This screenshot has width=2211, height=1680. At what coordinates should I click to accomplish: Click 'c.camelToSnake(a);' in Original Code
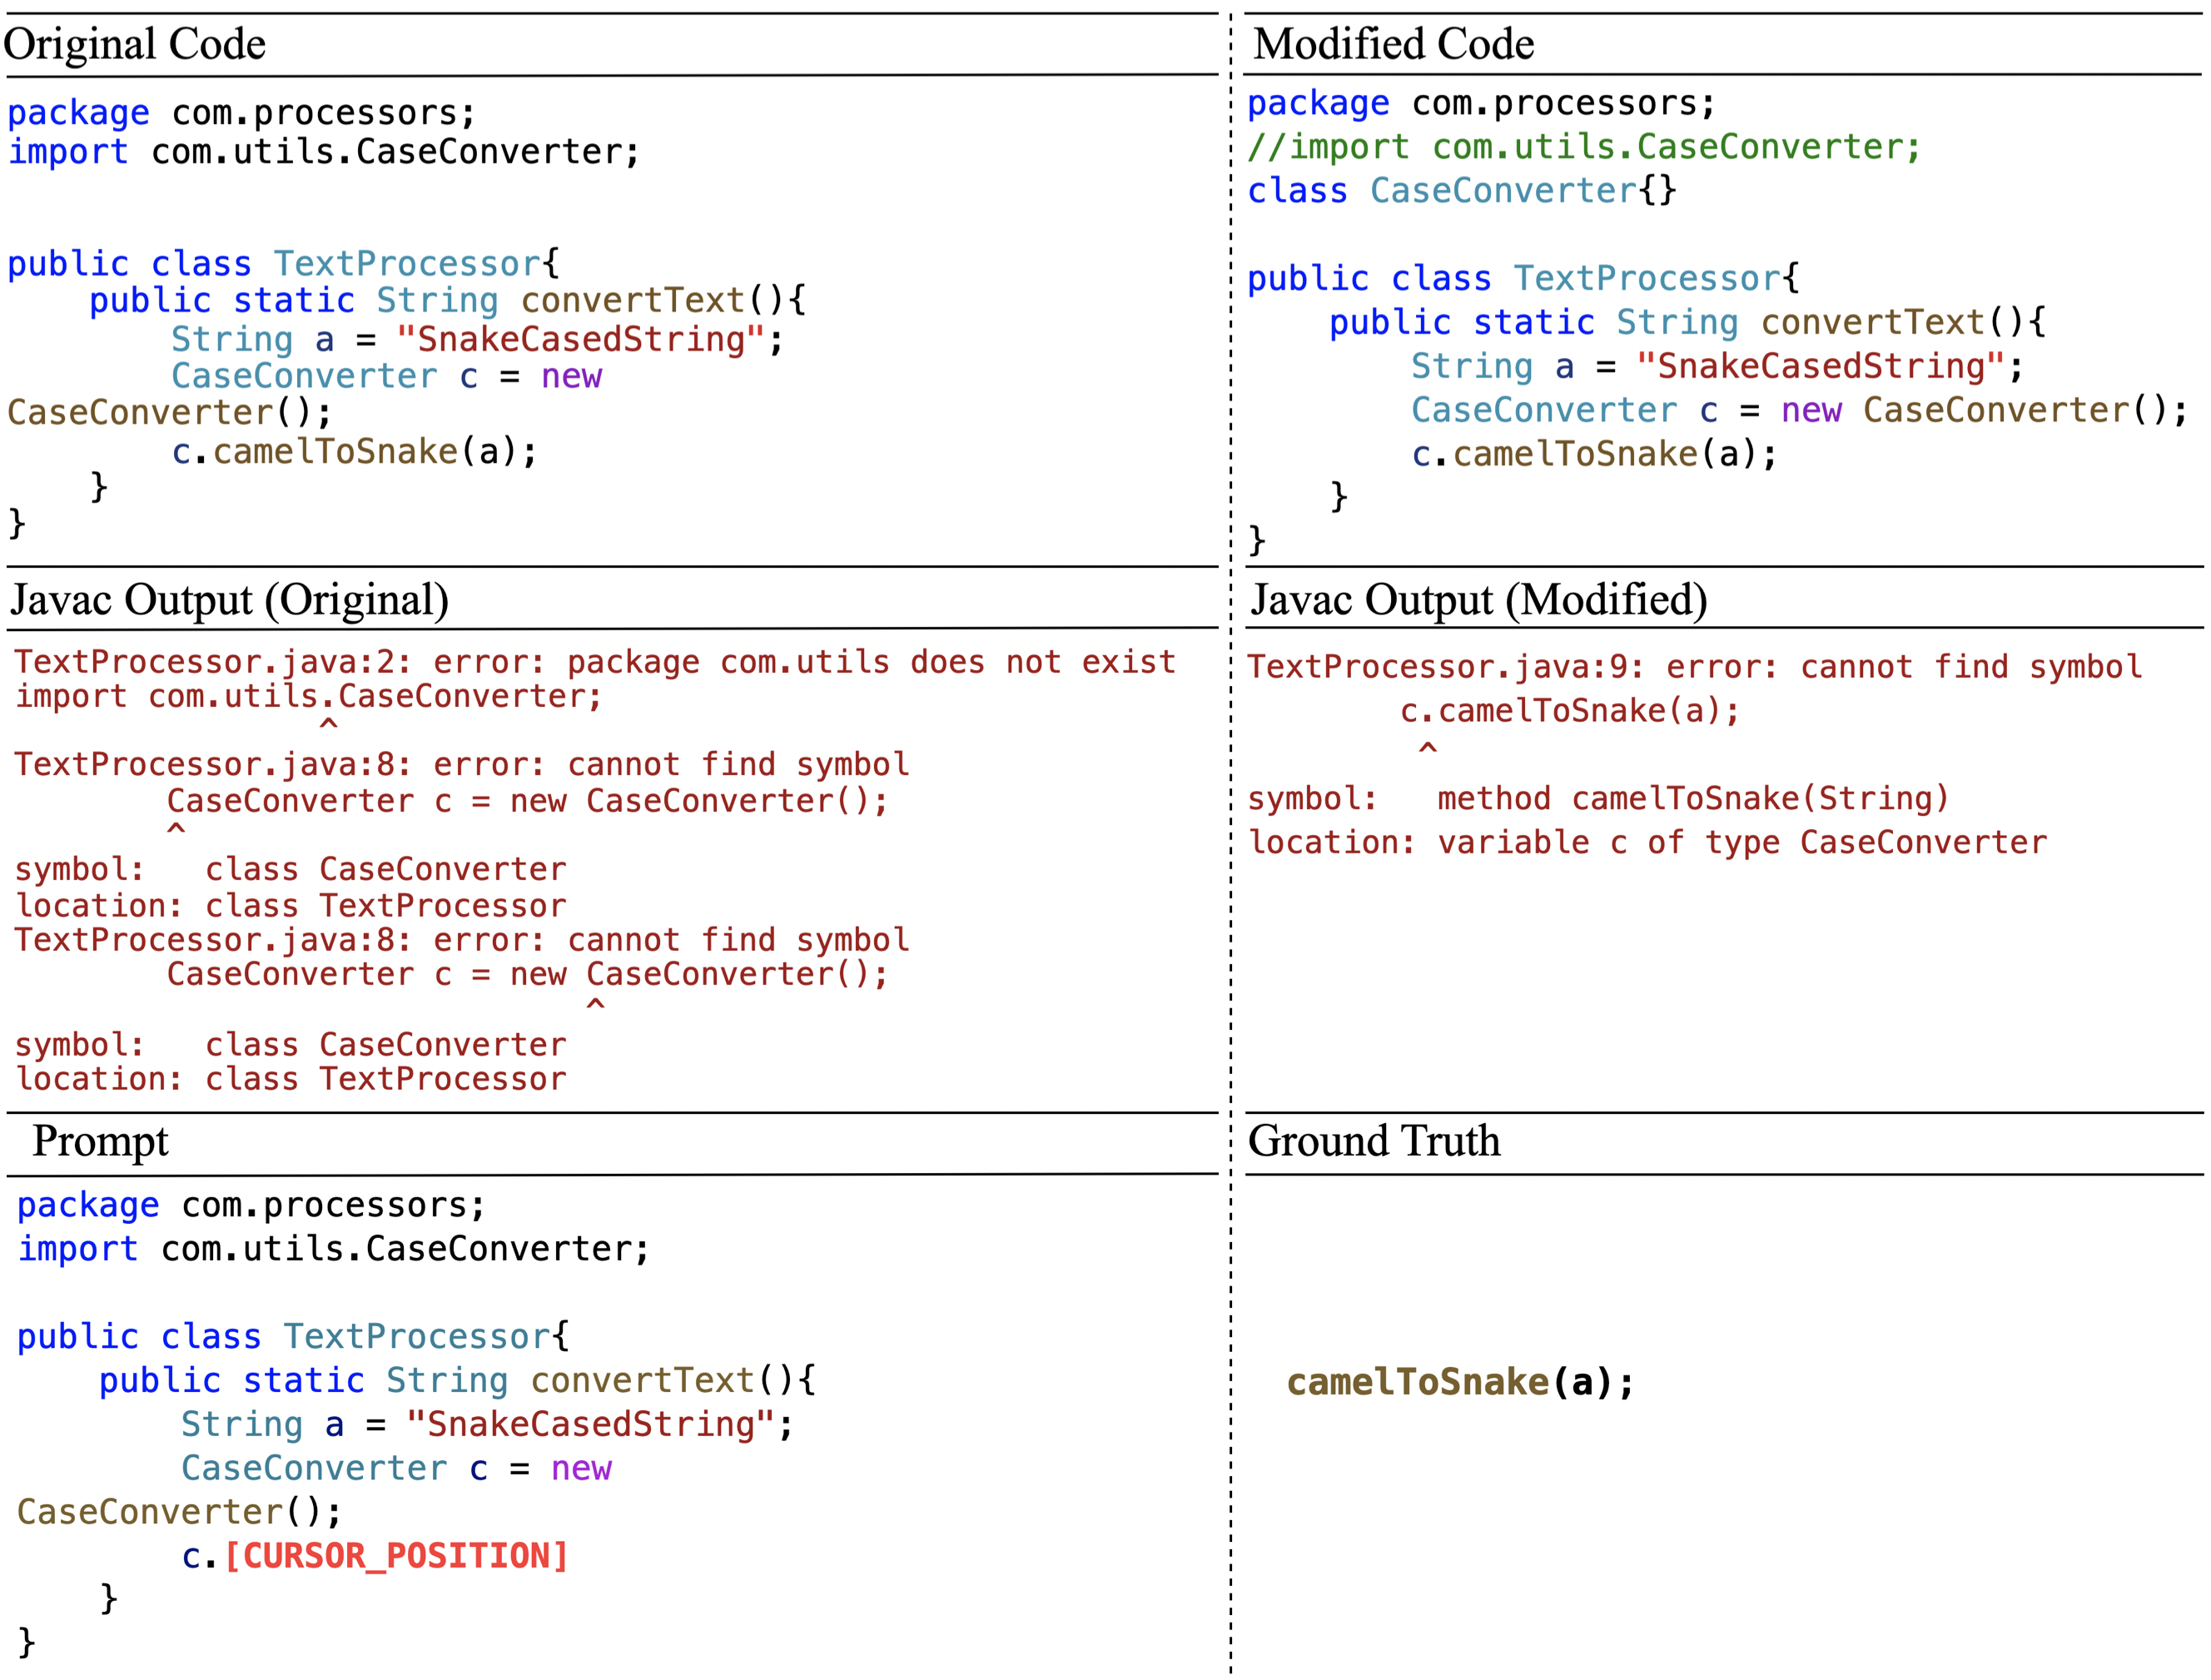(354, 452)
